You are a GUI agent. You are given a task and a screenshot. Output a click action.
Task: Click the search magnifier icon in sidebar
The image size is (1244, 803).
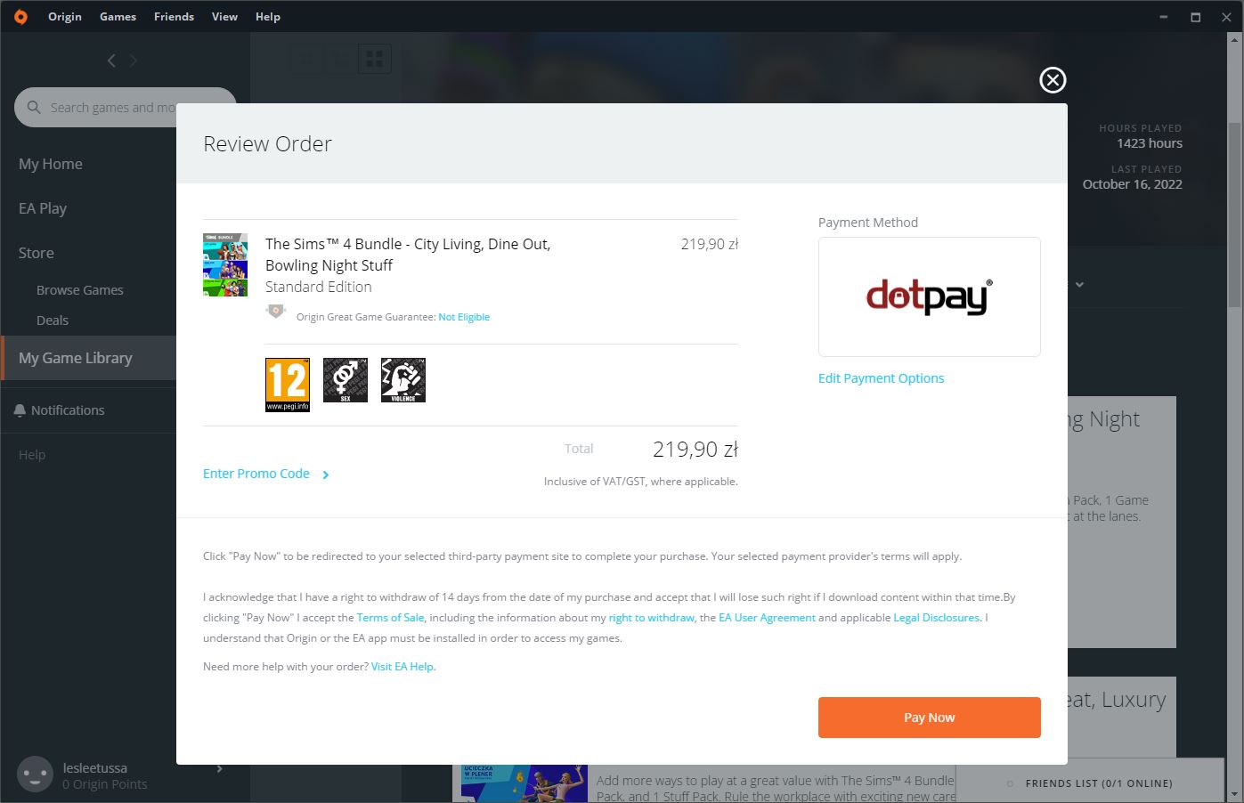coord(34,107)
